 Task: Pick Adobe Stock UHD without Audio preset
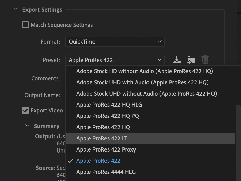pyautogui.click(x=146, y=94)
